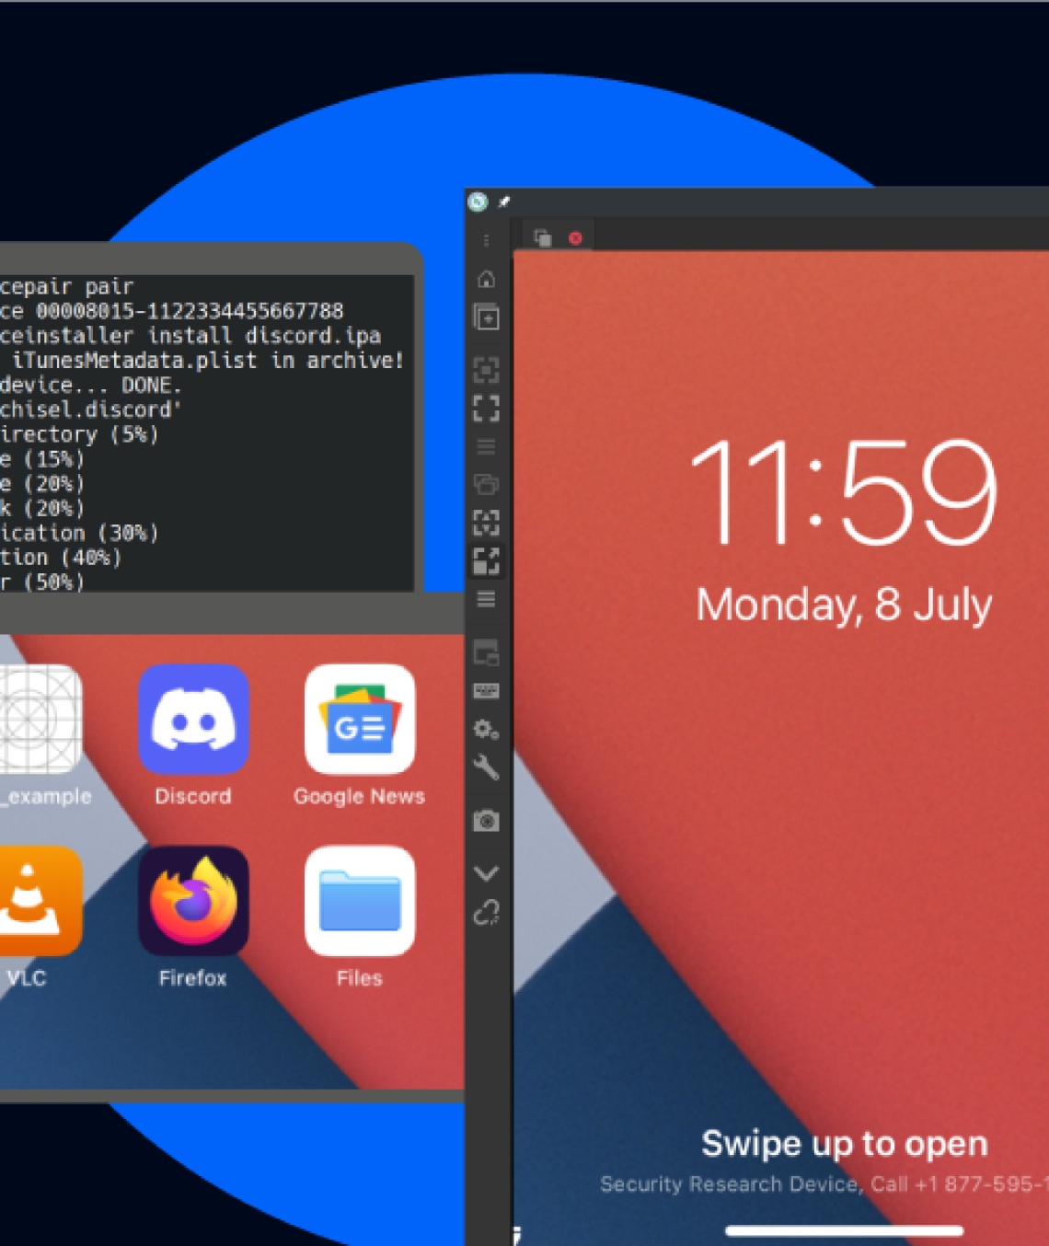
Task: Click terminal line ending device... DONE.
Action: pos(91,385)
